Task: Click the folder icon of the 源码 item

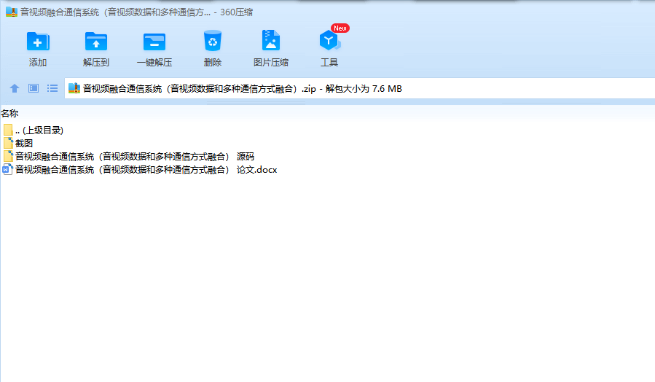Action: point(8,156)
